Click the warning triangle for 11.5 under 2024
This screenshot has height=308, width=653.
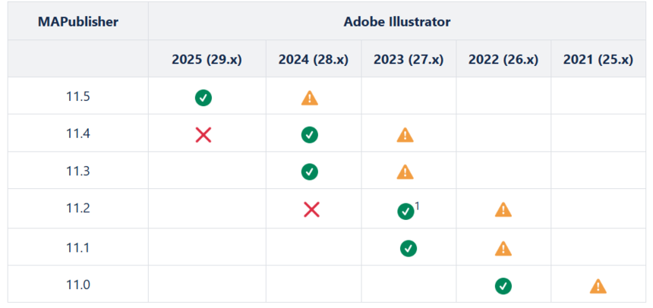310,98
